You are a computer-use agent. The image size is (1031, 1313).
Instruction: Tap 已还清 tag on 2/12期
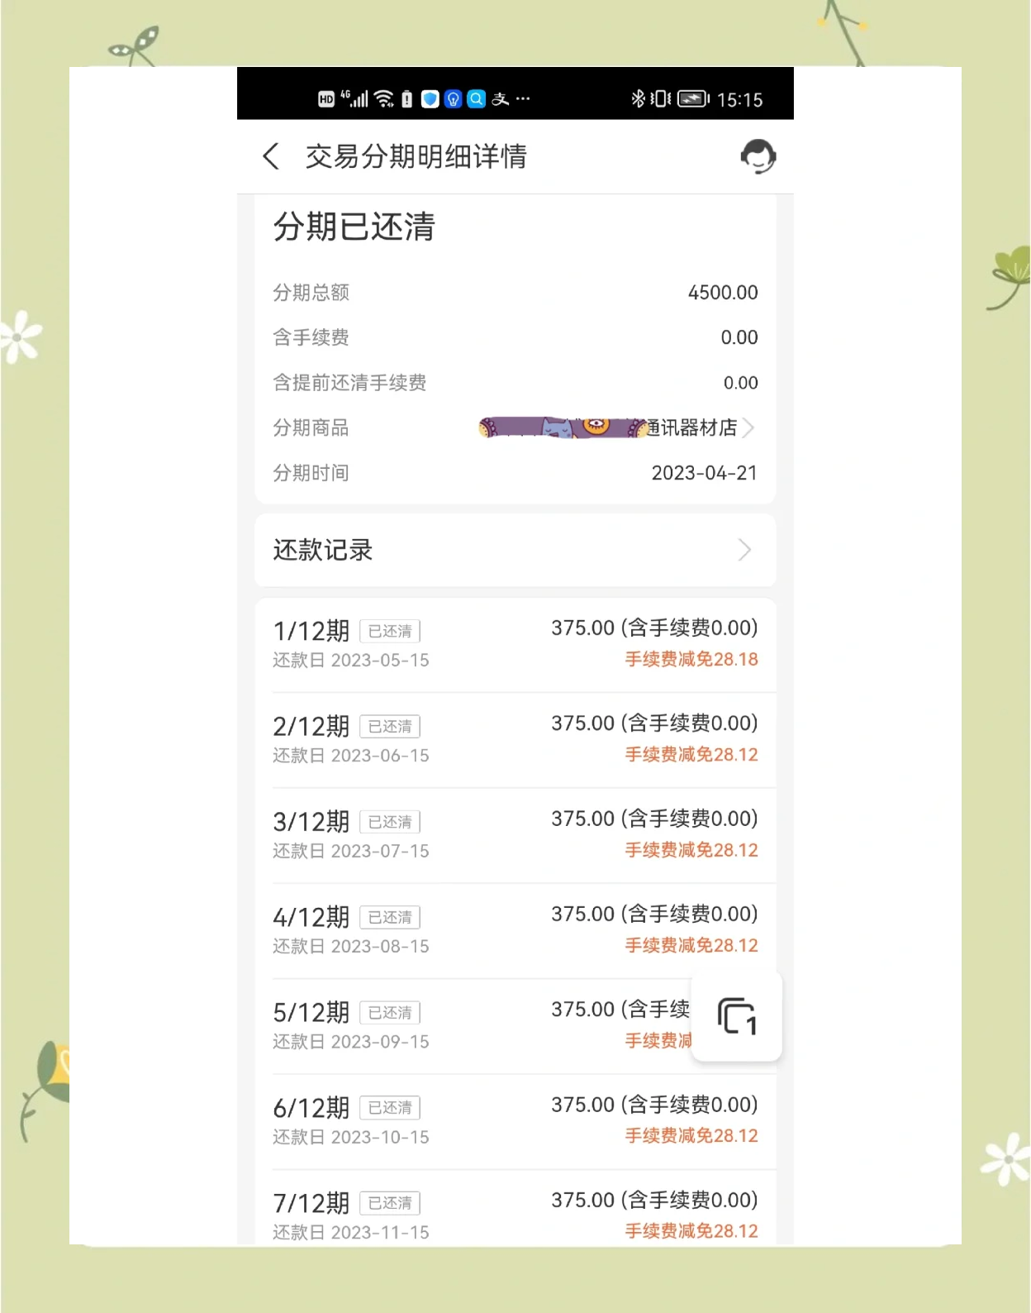click(x=390, y=726)
